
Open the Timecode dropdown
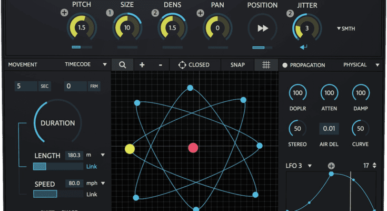85,65
